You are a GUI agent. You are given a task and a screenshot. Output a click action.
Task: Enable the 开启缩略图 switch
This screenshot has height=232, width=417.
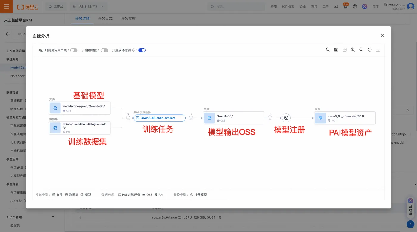pos(104,50)
